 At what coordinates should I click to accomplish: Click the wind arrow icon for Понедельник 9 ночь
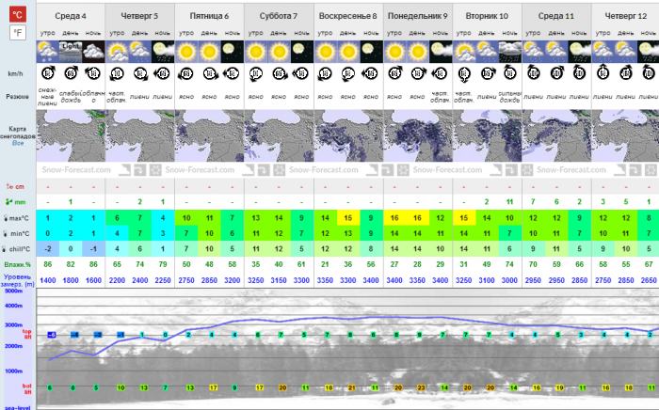(440, 74)
